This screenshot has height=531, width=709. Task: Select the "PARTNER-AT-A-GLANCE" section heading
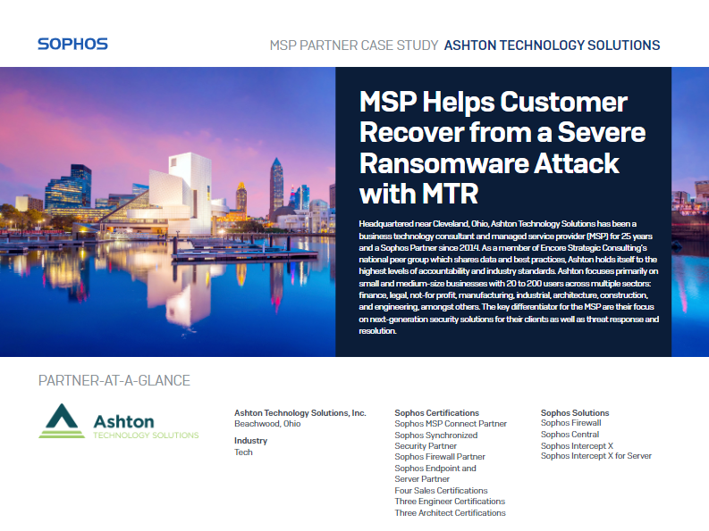[x=114, y=381]
